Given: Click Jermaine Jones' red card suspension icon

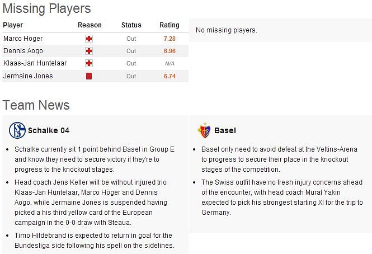Looking at the screenshot, I should [89, 76].
